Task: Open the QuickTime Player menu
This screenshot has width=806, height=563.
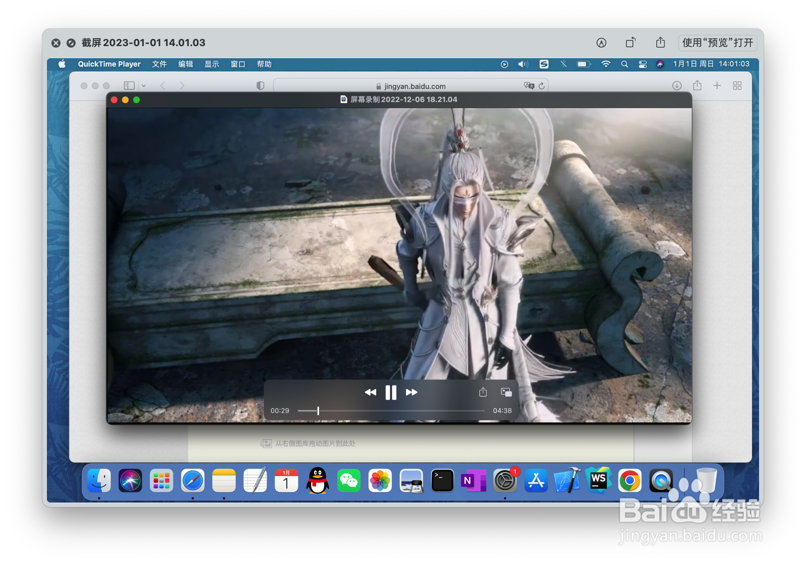Action: pyautogui.click(x=109, y=64)
